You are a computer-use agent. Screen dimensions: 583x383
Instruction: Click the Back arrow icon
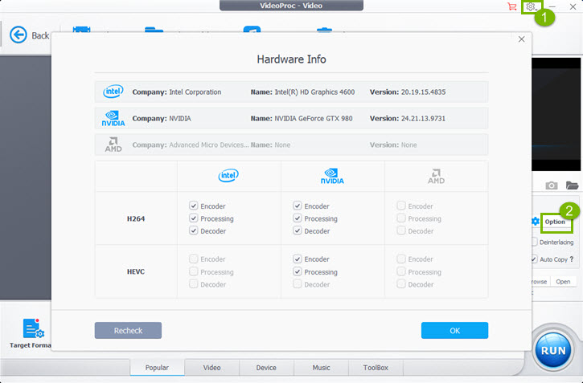(18, 35)
